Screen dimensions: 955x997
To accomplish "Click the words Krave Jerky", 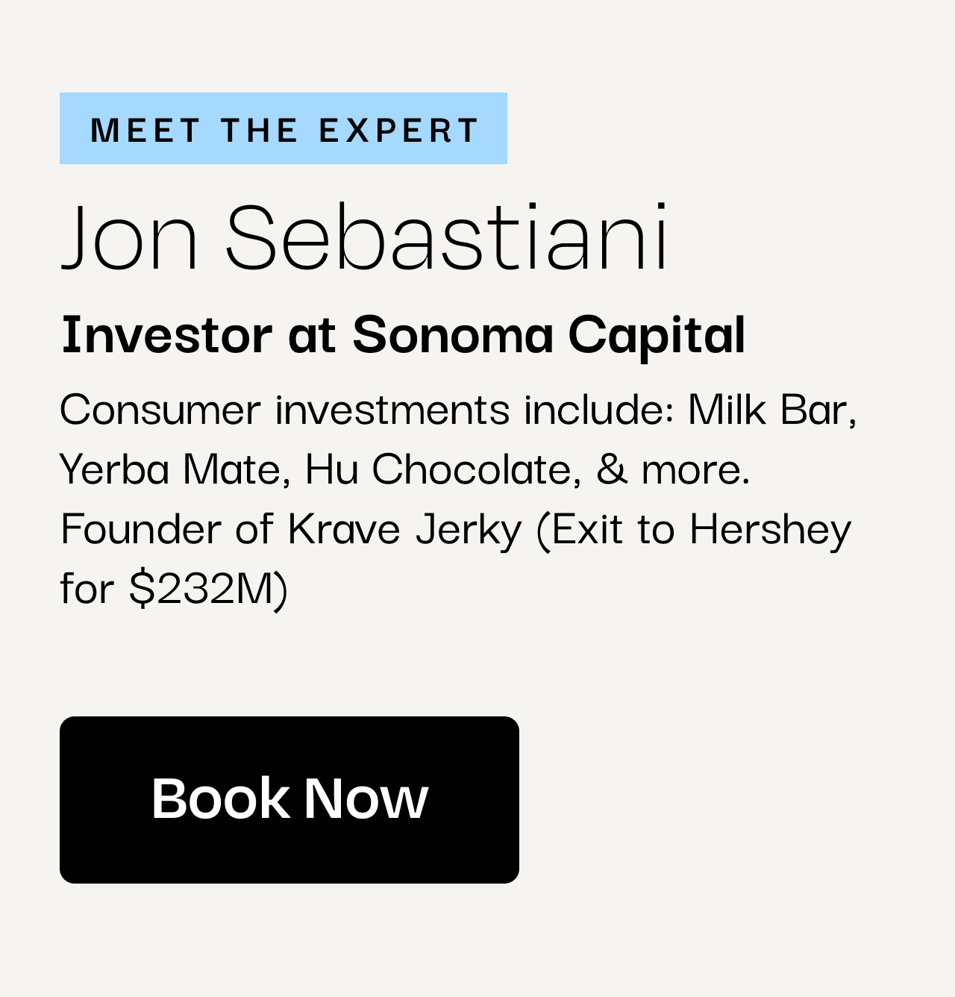I will pyautogui.click(x=404, y=530).
